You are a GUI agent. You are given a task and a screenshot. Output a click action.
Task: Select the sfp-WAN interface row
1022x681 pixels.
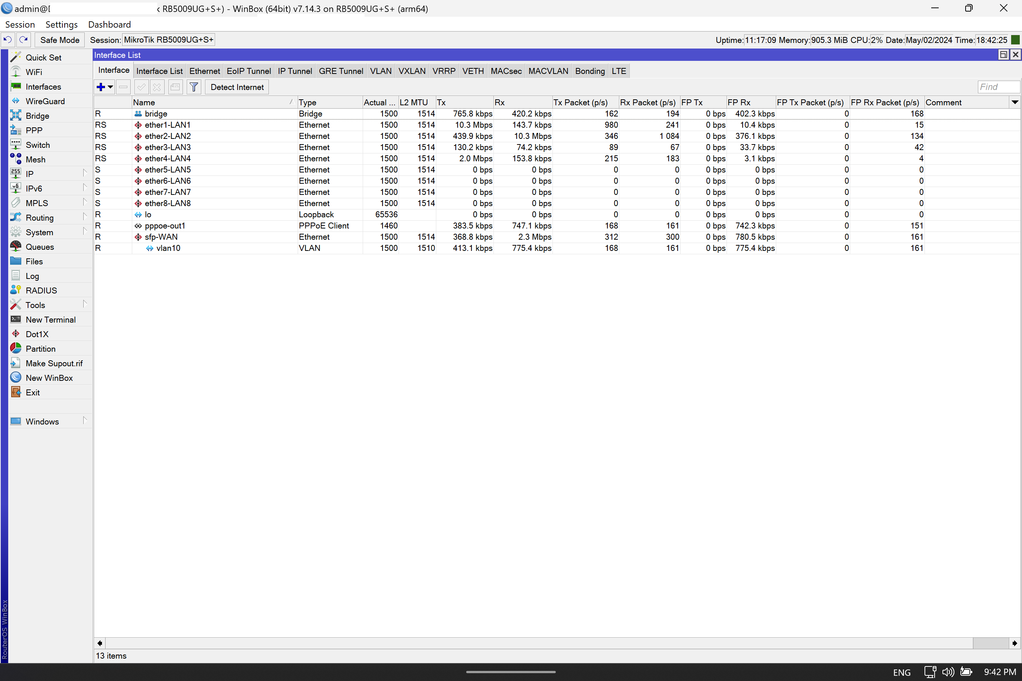point(556,237)
